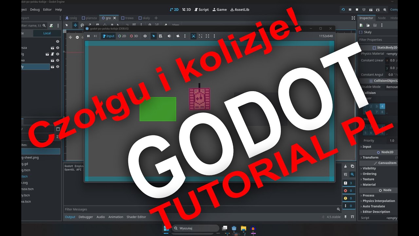Open the remote deploy icon
The height and width of the screenshot is (236, 419).
point(364,10)
